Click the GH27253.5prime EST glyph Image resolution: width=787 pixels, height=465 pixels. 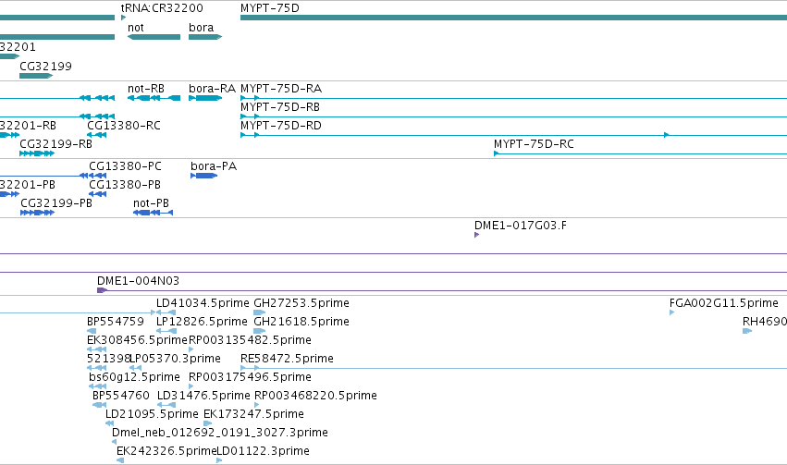click(260, 312)
